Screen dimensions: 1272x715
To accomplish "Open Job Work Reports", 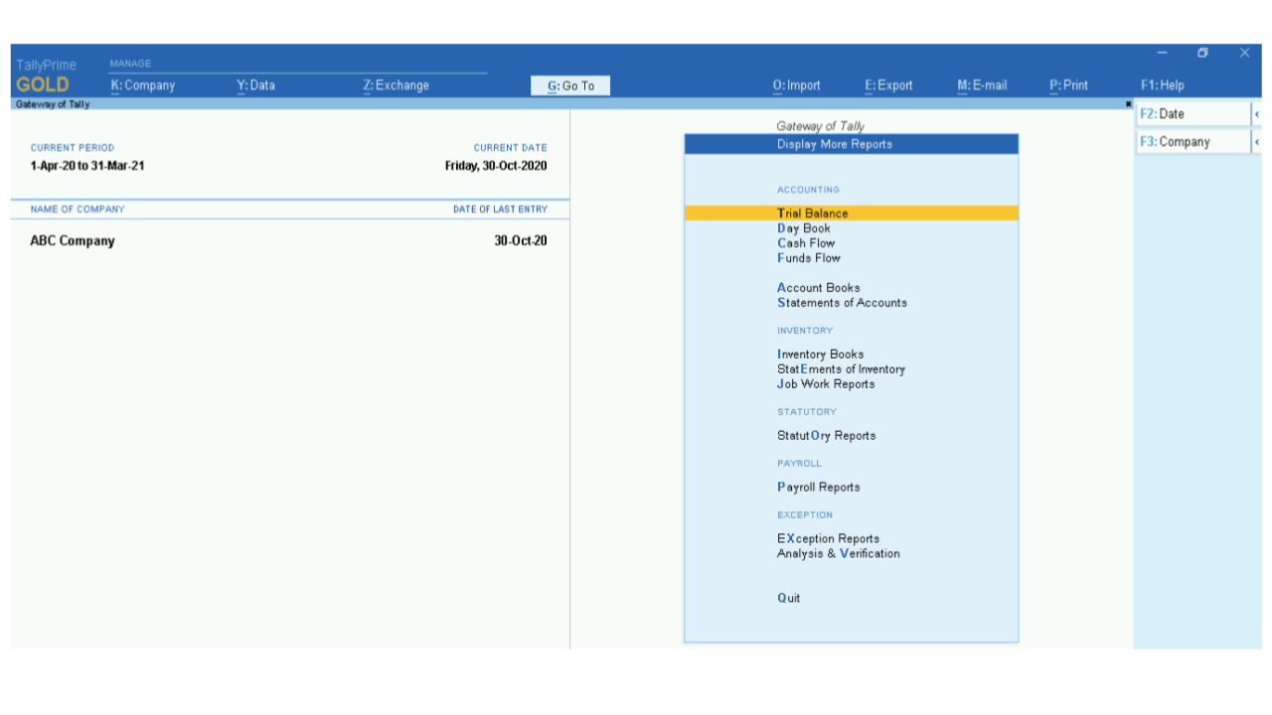I will [826, 384].
